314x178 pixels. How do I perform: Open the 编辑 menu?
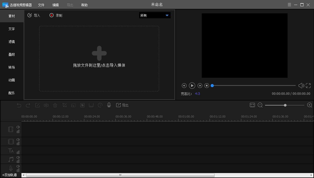pyautogui.click(x=55, y=5)
